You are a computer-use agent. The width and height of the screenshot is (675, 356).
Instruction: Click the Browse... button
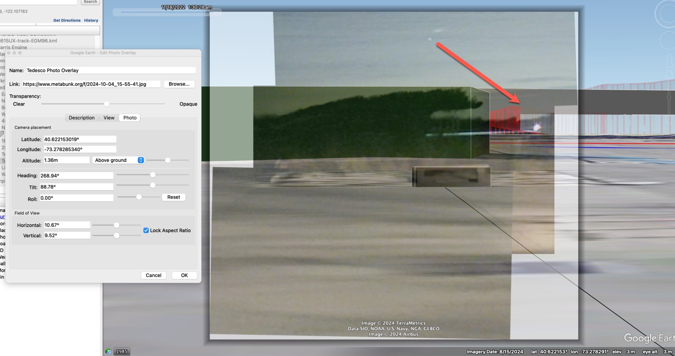pos(179,84)
